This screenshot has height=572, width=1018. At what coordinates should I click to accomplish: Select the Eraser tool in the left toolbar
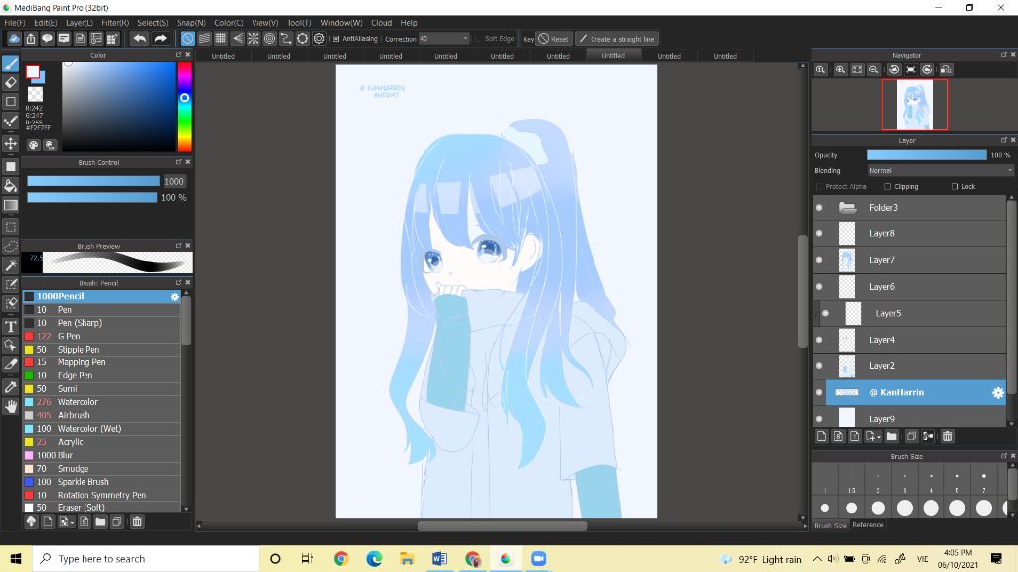pyautogui.click(x=10, y=83)
